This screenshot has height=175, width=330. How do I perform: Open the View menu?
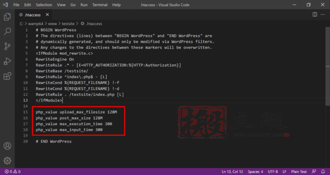pos(61,5)
